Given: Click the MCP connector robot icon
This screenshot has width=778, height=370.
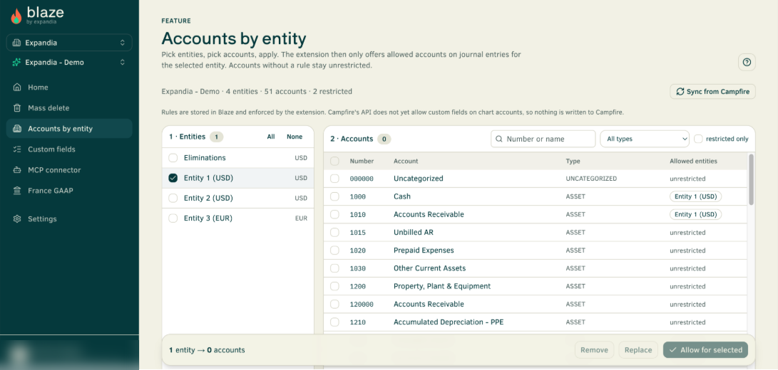Looking at the screenshot, I should click(17, 170).
